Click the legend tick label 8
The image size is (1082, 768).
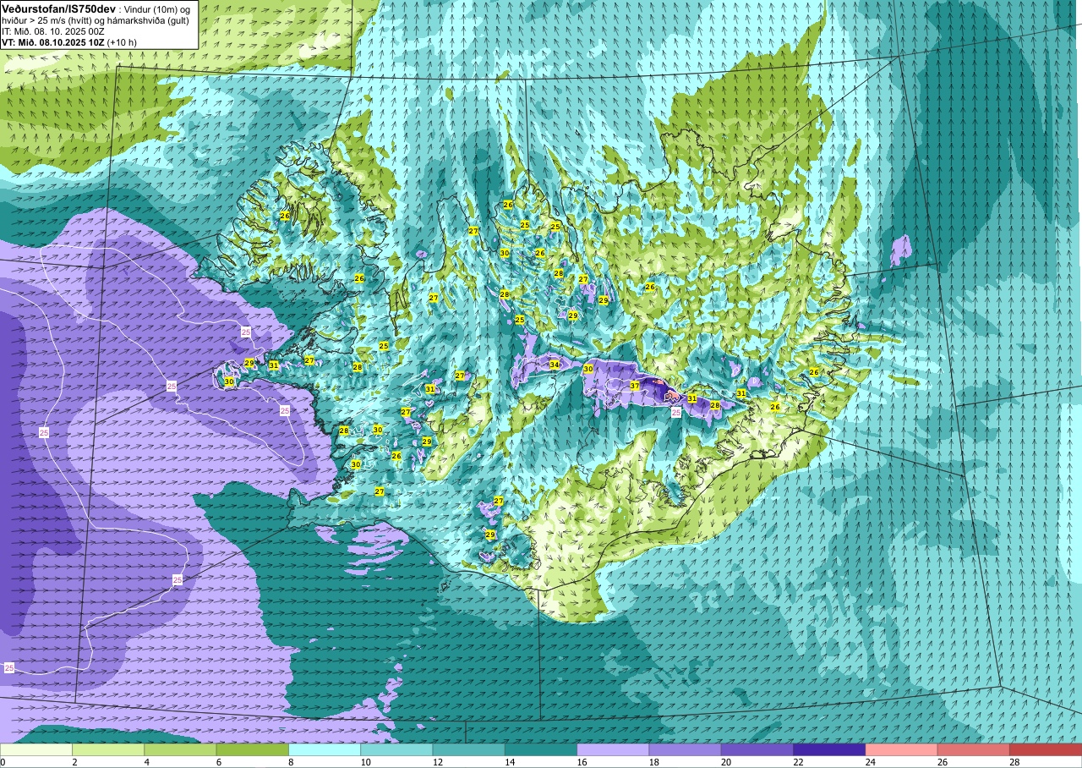point(289,762)
